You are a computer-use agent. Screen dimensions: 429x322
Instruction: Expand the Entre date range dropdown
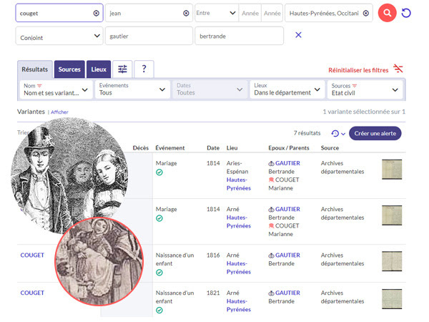(217, 13)
